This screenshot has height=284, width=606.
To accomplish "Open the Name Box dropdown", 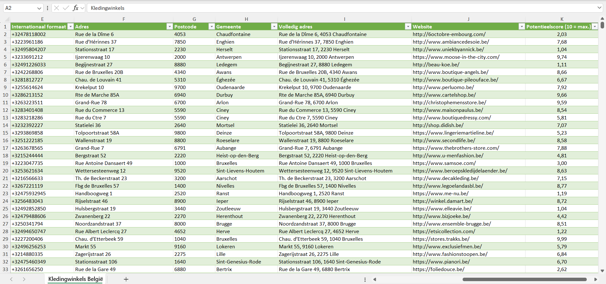I will pyautogui.click(x=39, y=8).
